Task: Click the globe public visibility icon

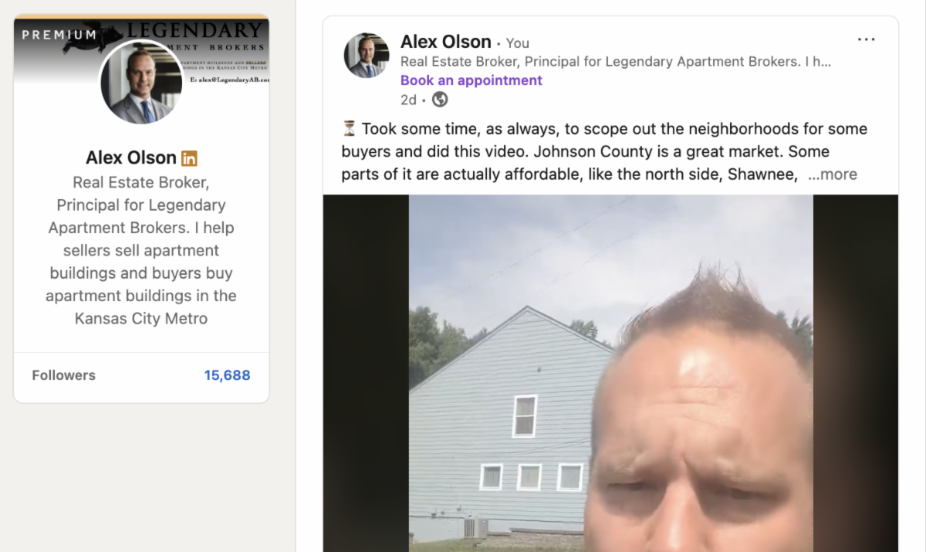Action: point(440,100)
